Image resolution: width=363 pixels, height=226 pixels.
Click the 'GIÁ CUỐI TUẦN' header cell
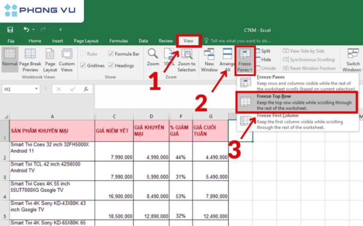(x=211, y=131)
